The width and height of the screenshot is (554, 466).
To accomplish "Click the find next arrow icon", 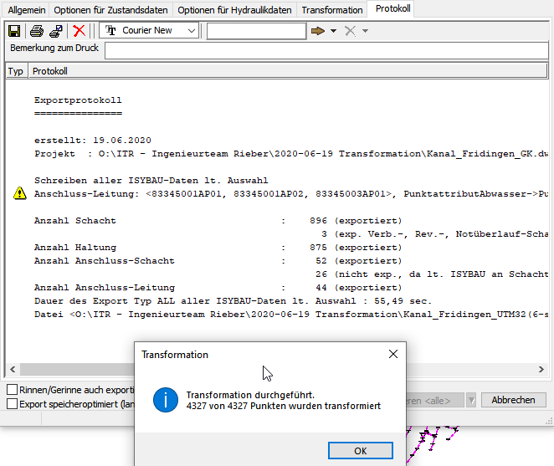I will (318, 31).
